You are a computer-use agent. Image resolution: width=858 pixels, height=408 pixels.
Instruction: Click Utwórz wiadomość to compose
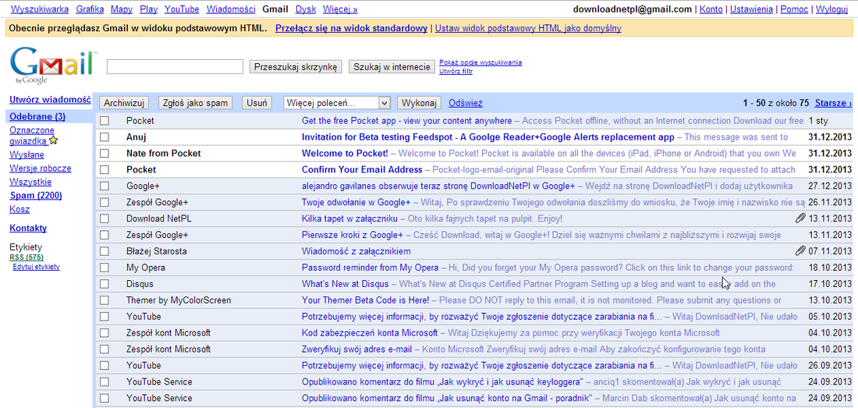(x=50, y=100)
